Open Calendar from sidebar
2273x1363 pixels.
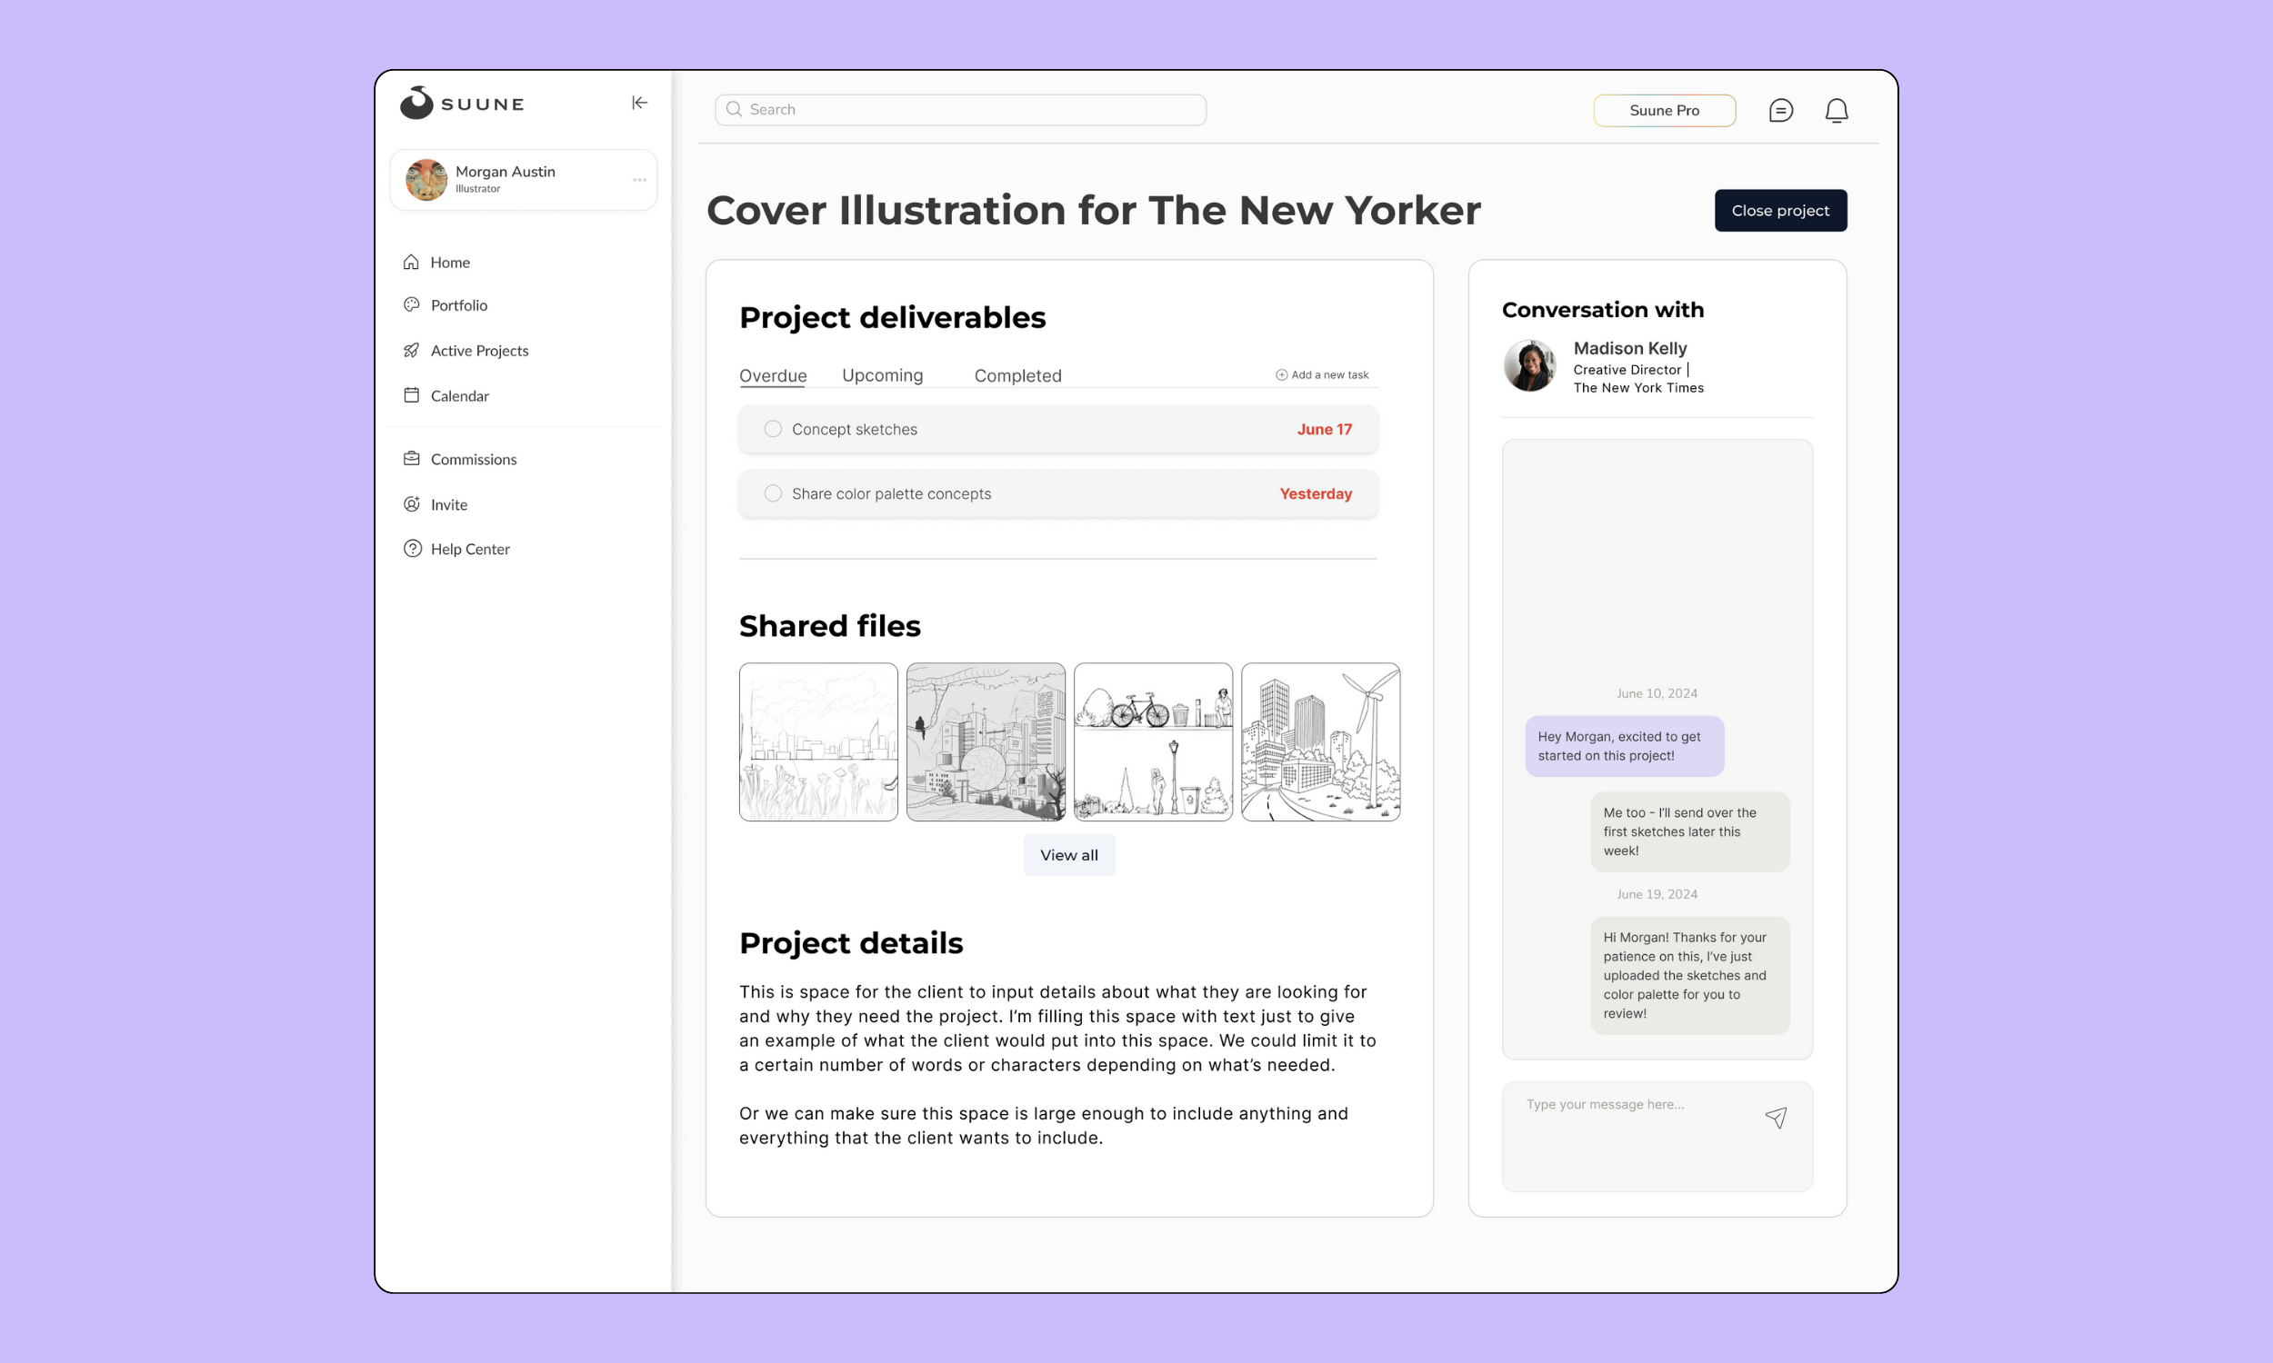(459, 396)
